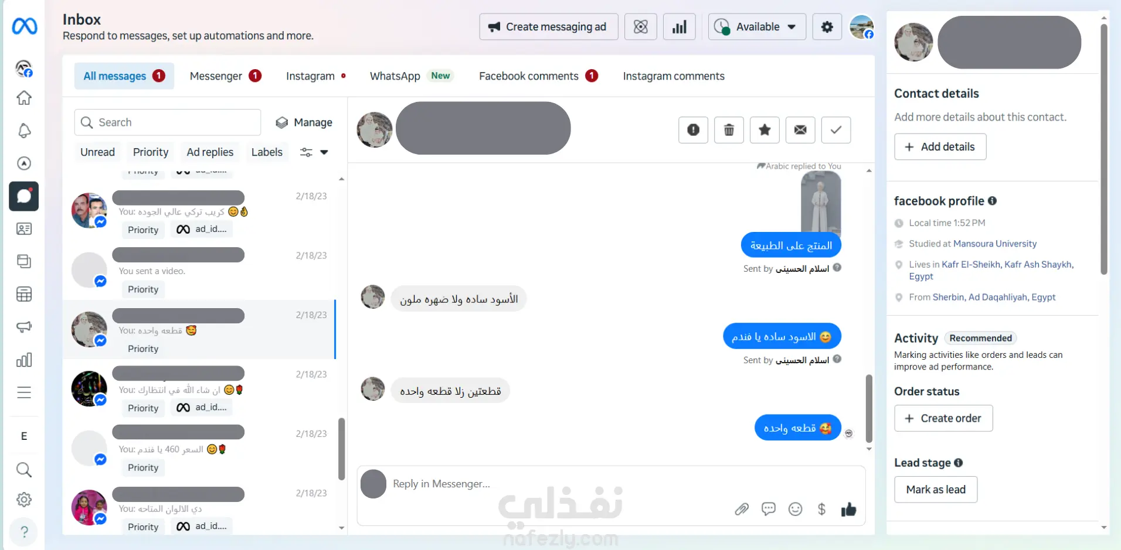Delete conversation with the trash icon
Image resolution: width=1121 pixels, height=550 pixels.
729,130
